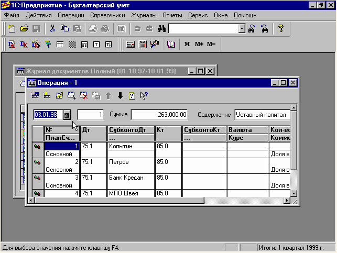Click the M memory button
Screen dimensions: 337x253
click(187, 44)
